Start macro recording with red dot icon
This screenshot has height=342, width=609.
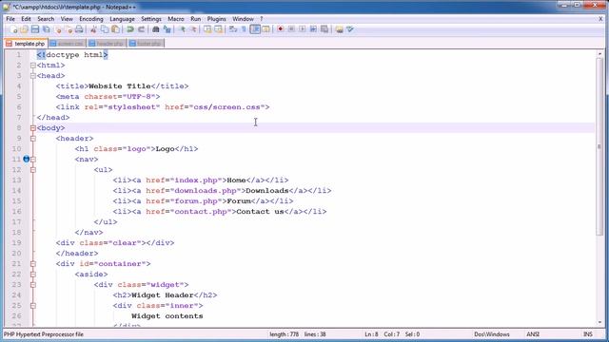point(281,29)
